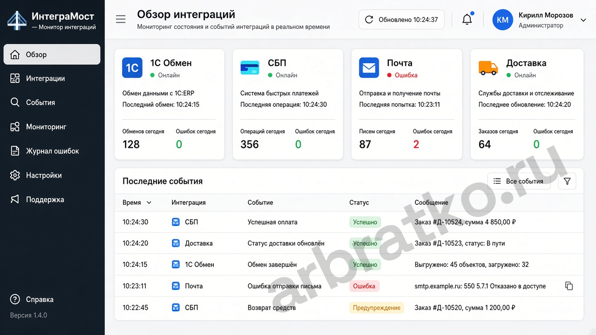Click Почта icon in 10:23:11 row
This screenshot has height=335, width=596.
pos(176,286)
